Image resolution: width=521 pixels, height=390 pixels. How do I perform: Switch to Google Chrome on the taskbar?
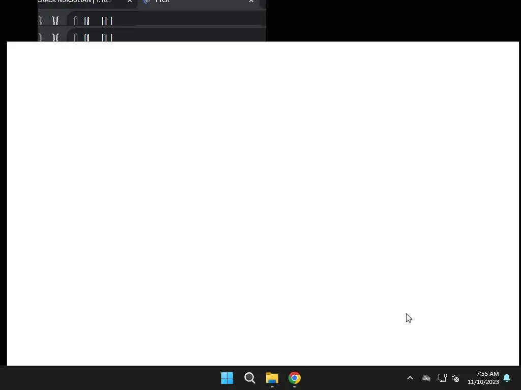click(295, 378)
